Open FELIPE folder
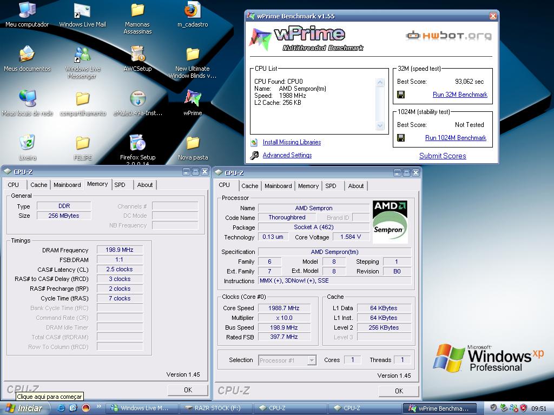 tap(82, 148)
